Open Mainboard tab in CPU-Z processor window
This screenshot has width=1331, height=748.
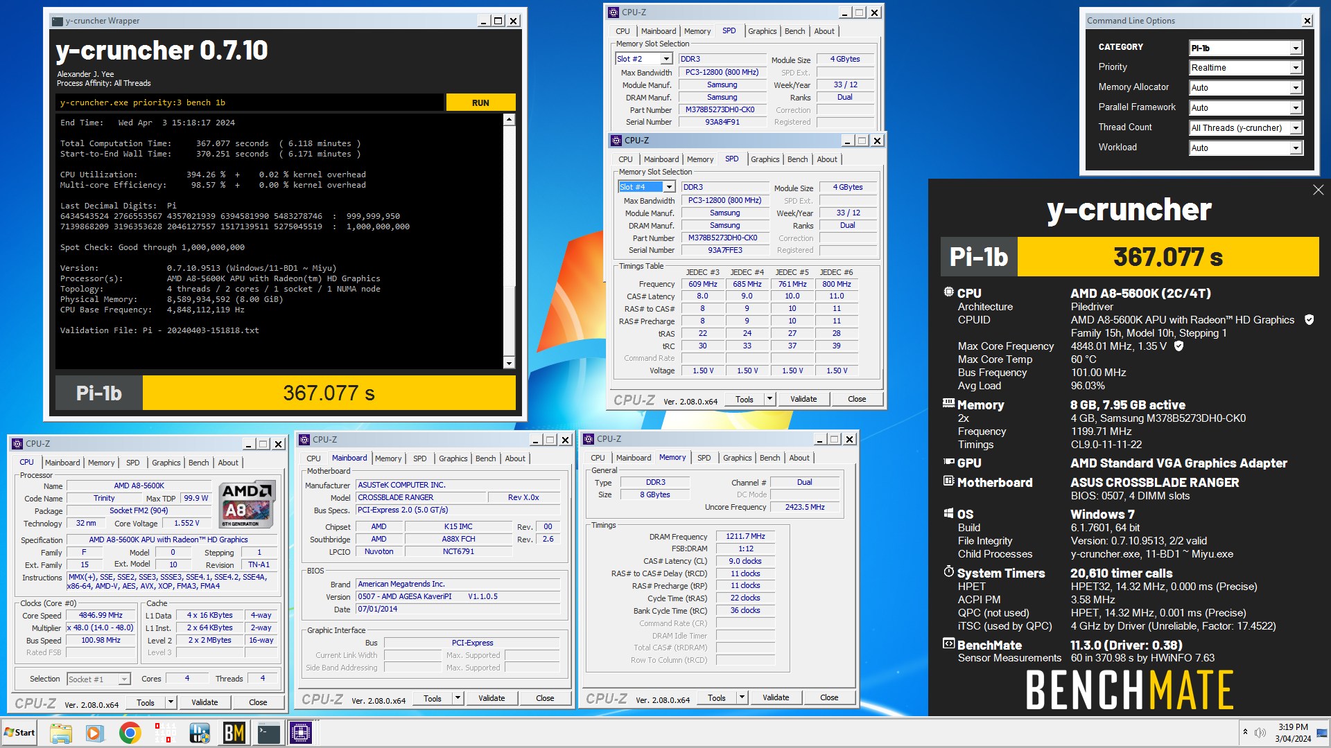(x=62, y=463)
